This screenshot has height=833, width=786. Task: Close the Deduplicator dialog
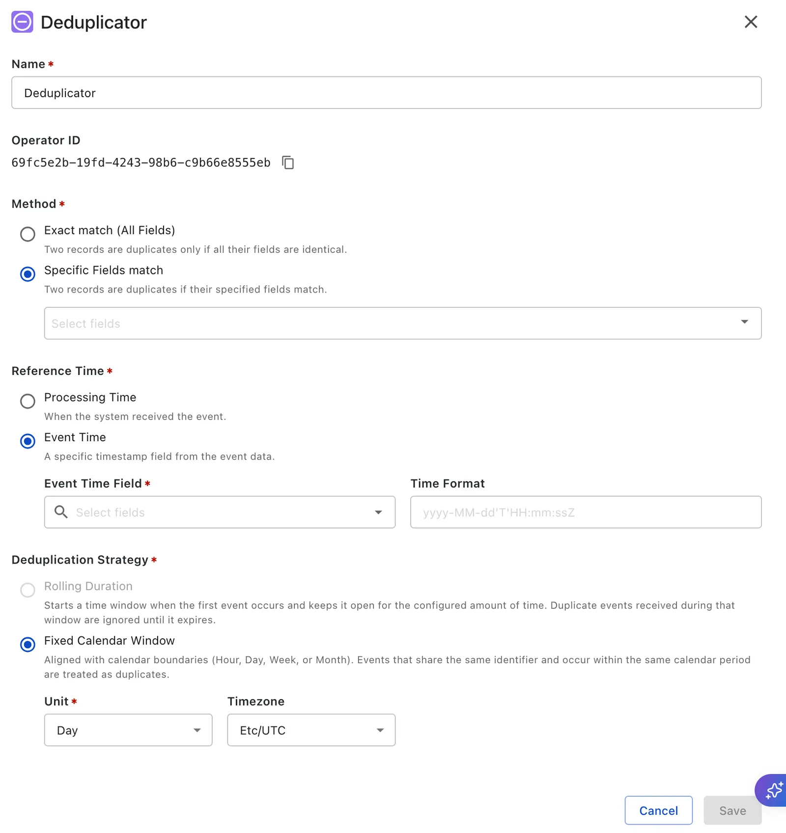(x=751, y=22)
